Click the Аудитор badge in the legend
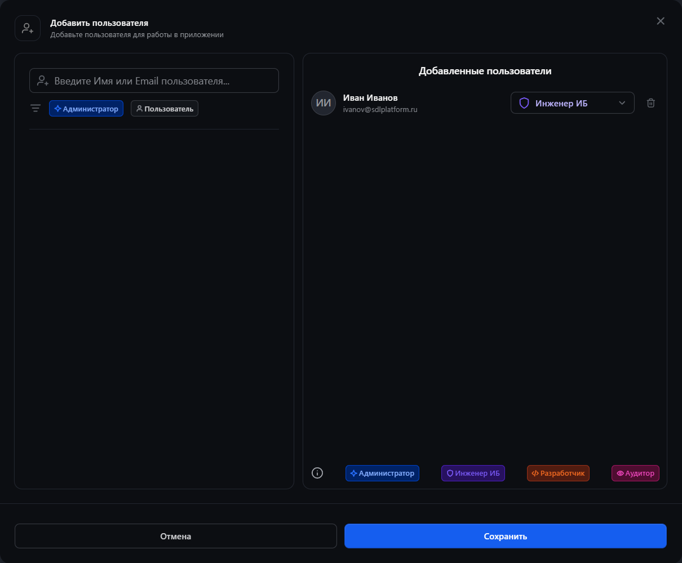This screenshot has height=563, width=682. (635, 473)
